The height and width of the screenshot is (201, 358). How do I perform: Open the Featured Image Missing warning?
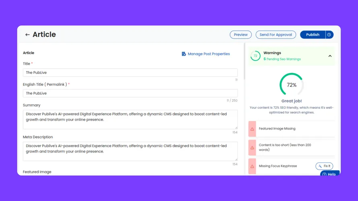[x=277, y=129]
